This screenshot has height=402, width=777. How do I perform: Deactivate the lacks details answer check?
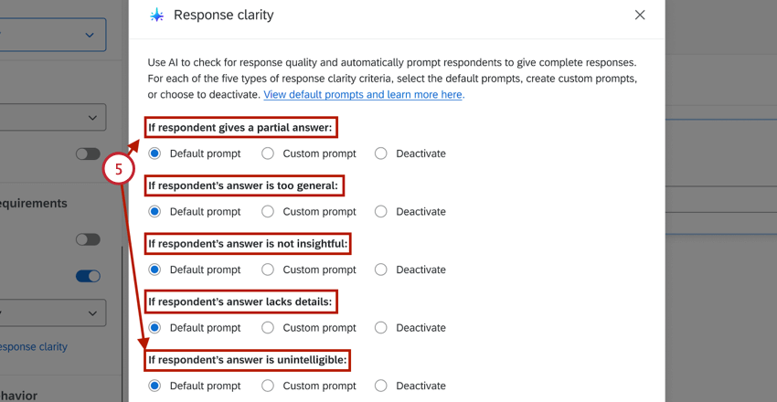[x=381, y=327]
